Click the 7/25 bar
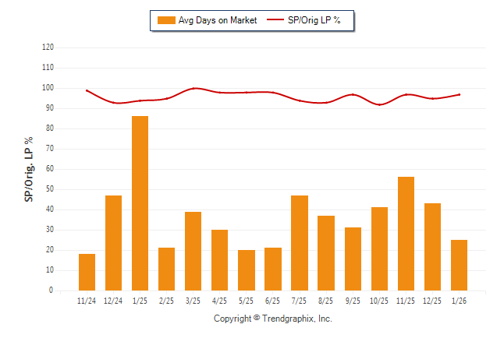Screen dimensions: 504x338 [300, 243]
